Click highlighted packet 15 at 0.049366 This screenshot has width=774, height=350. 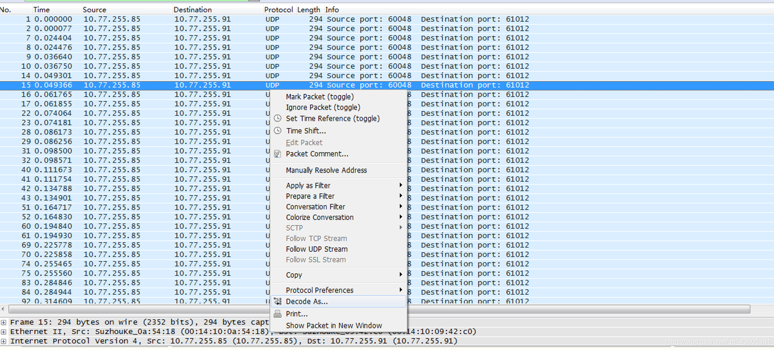[x=387, y=85]
